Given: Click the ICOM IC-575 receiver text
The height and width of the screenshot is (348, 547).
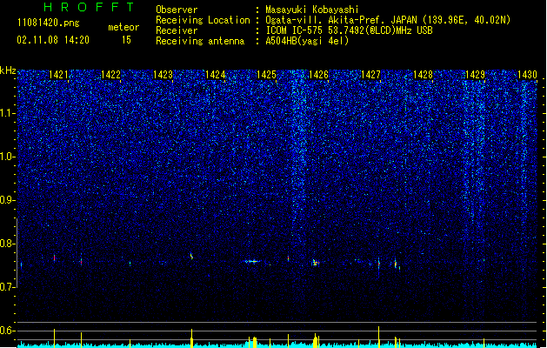Looking at the screenshot, I should point(349,30).
